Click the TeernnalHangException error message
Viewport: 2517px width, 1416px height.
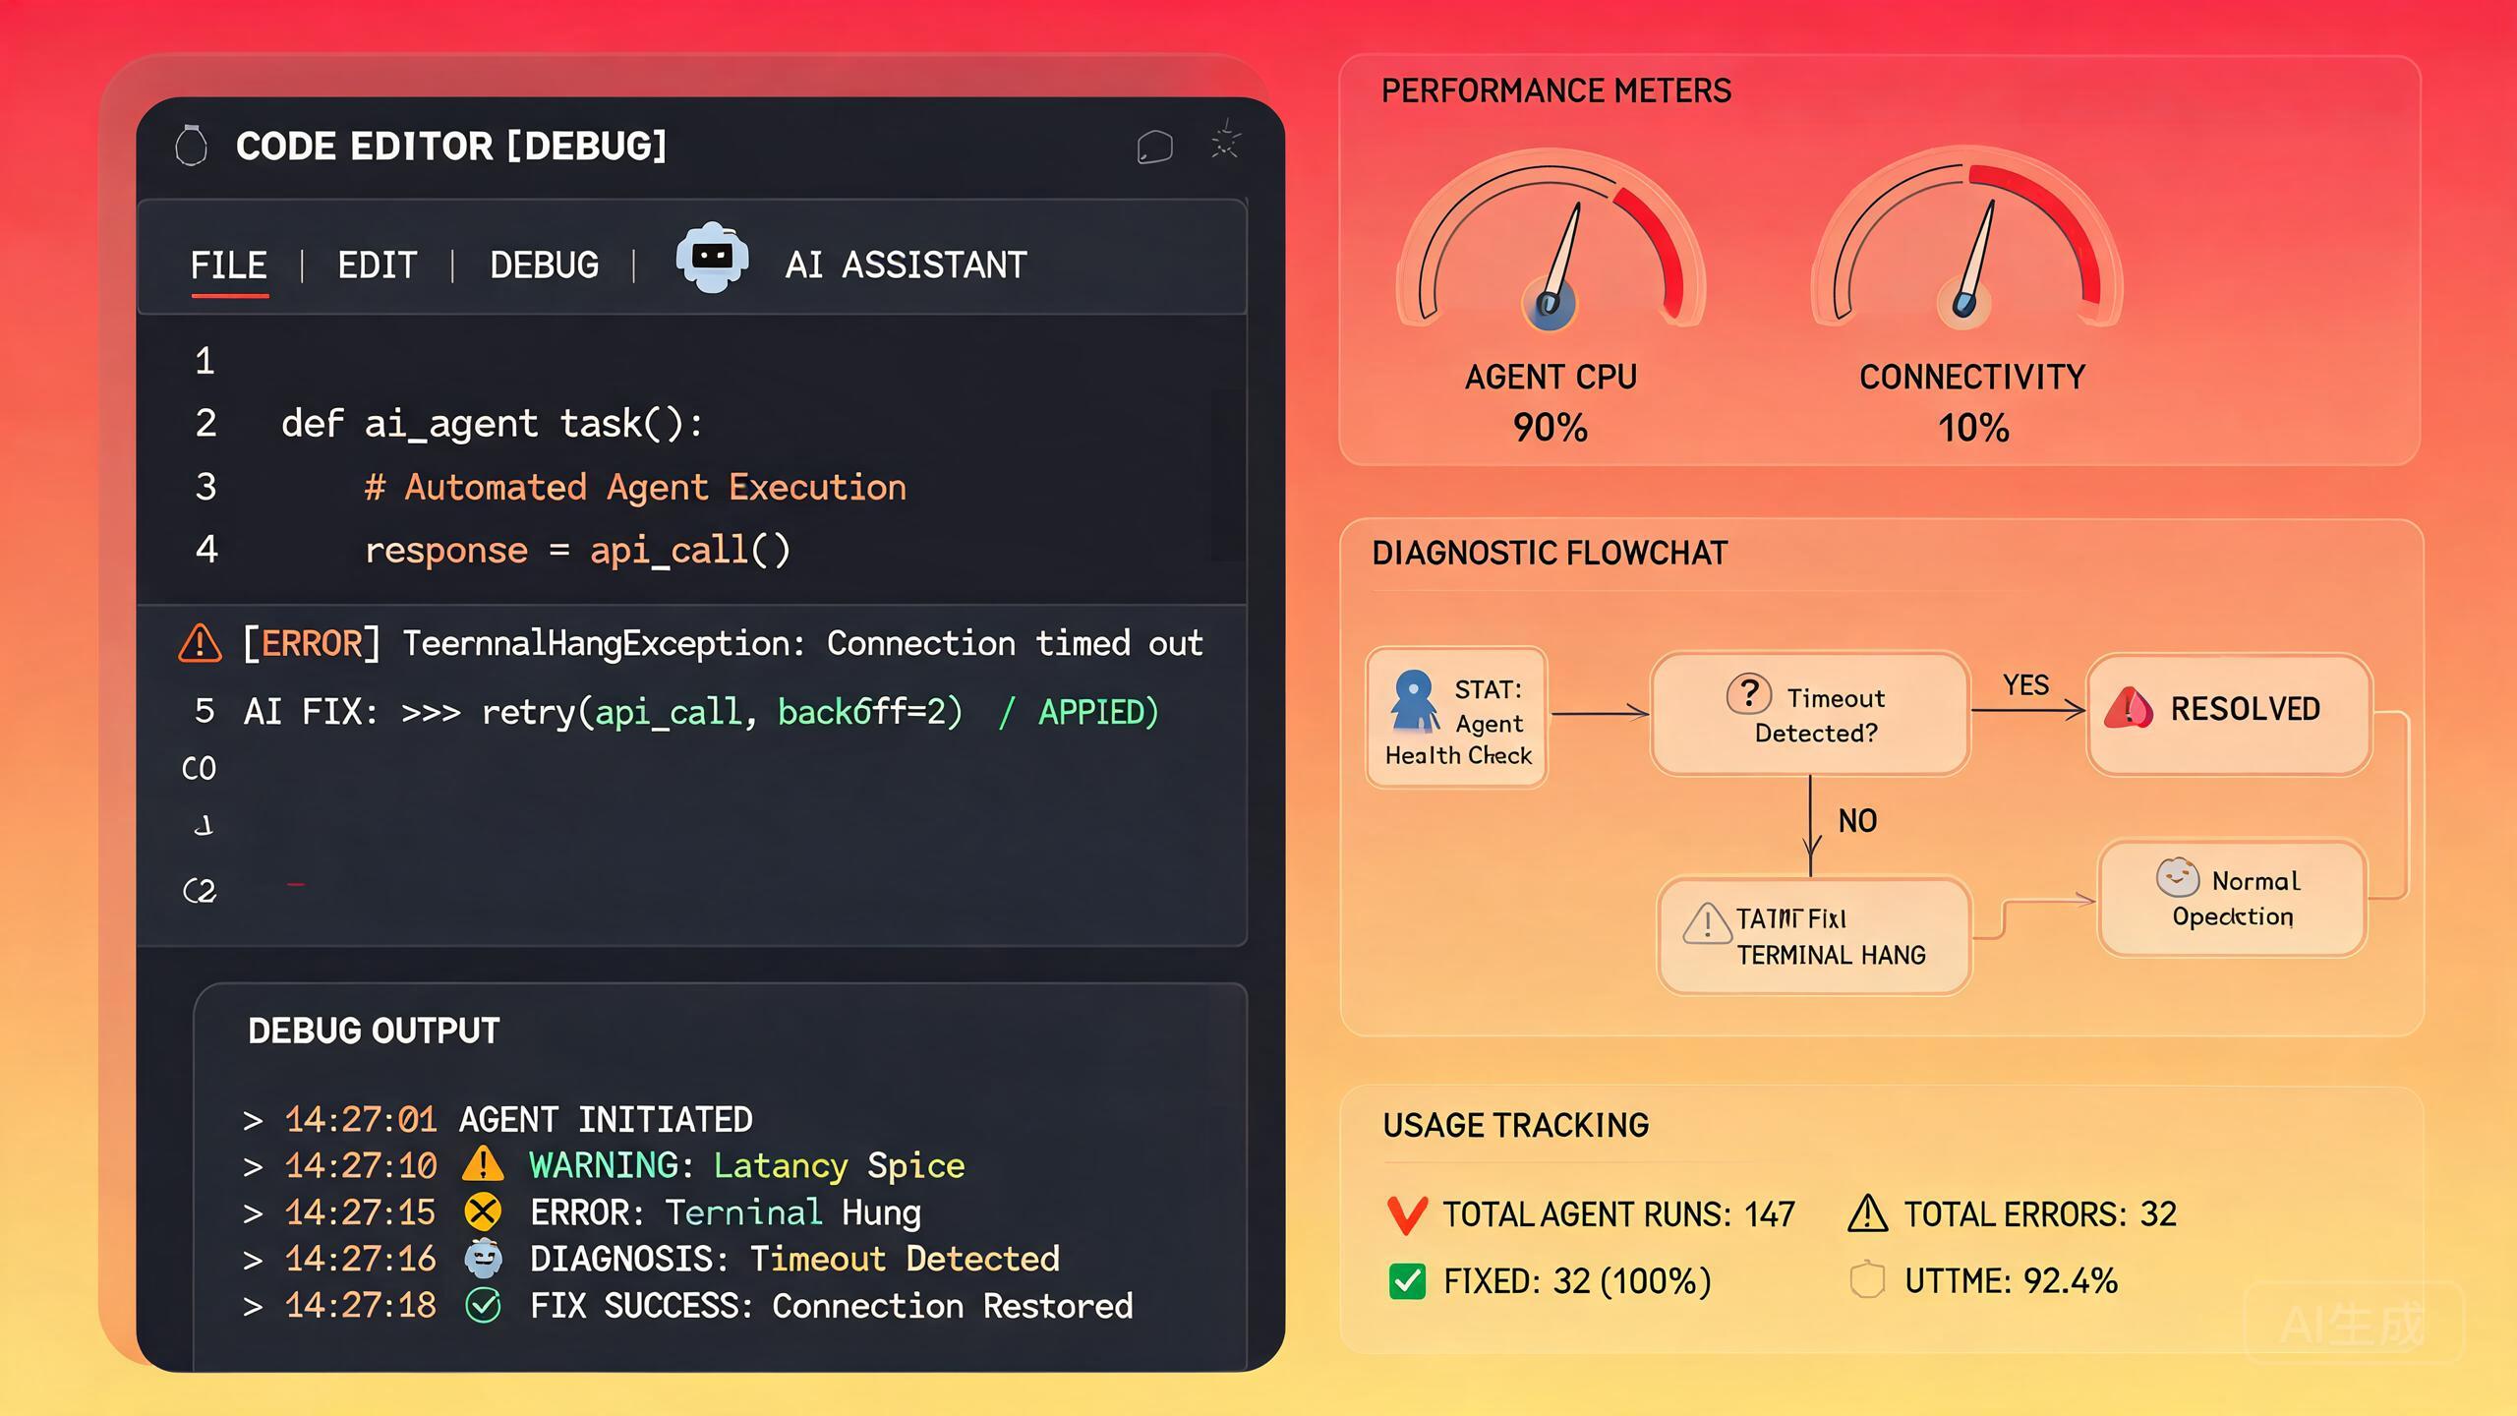[803, 643]
